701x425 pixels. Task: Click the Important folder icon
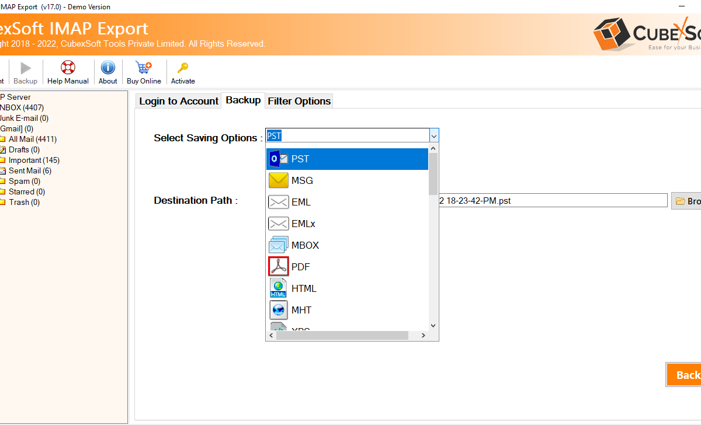click(x=3, y=160)
